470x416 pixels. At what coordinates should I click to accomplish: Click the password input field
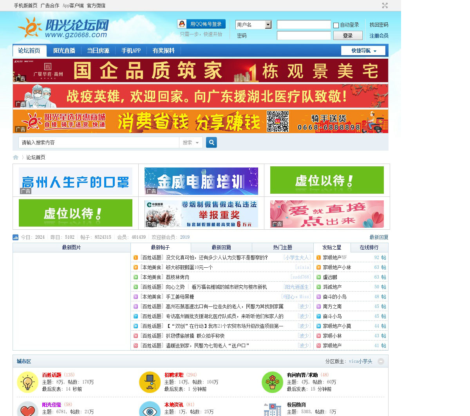[x=304, y=36]
